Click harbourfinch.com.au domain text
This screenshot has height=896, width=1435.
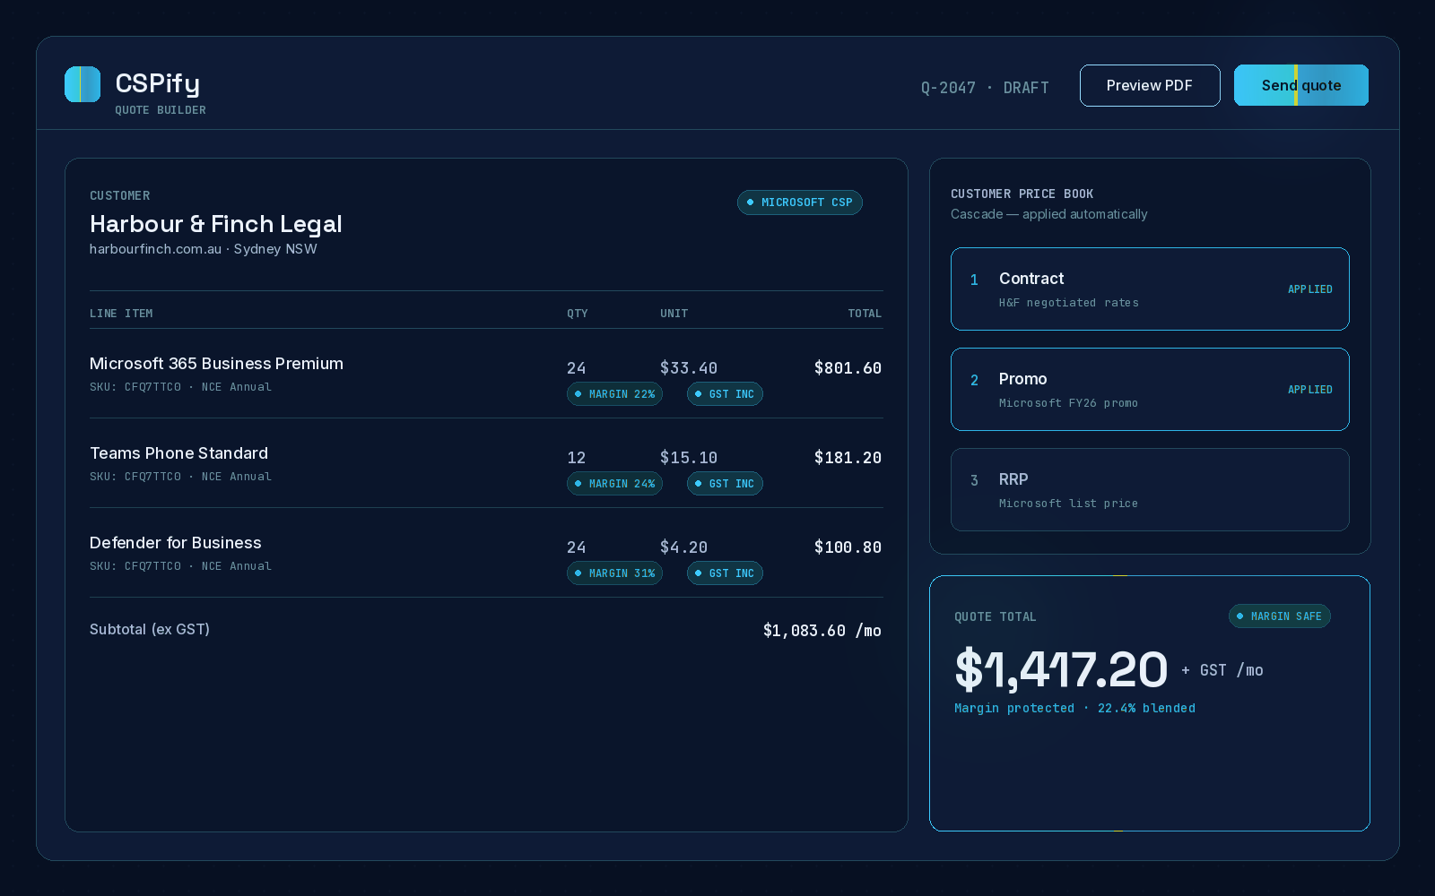pyautogui.click(x=155, y=249)
